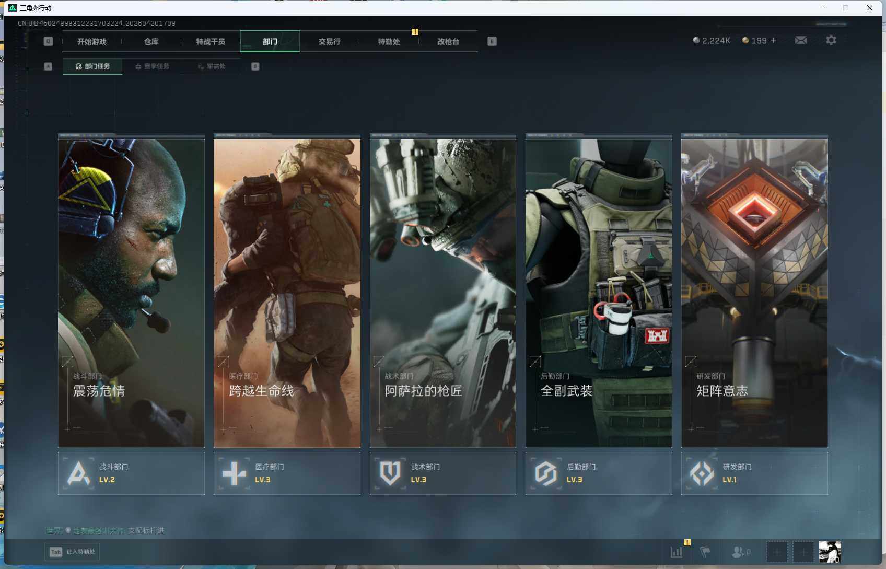886x569 pixels.
Task: Click the 阿萨拉的枪匠 title text
Action: [423, 391]
